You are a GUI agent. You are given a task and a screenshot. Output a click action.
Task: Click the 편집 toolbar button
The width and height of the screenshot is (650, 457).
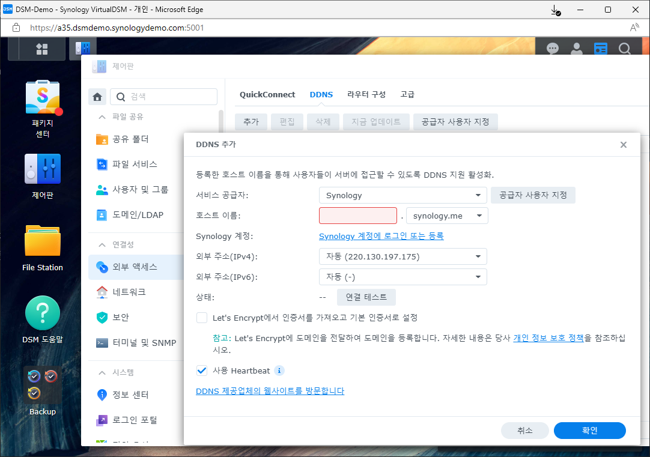coord(287,122)
